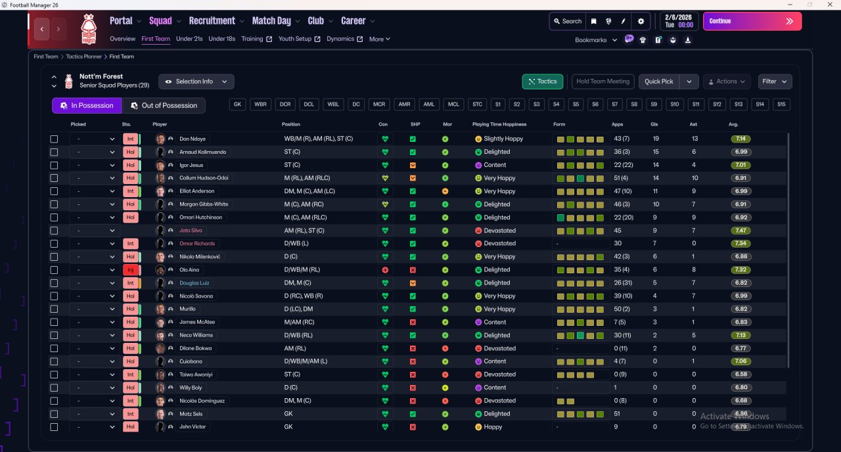Go back with the left arrow button
Viewport: 841px width, 452px height.
42,29
